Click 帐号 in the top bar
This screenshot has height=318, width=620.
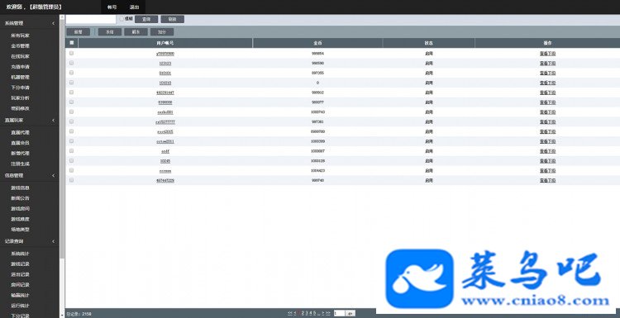point(112,7)
